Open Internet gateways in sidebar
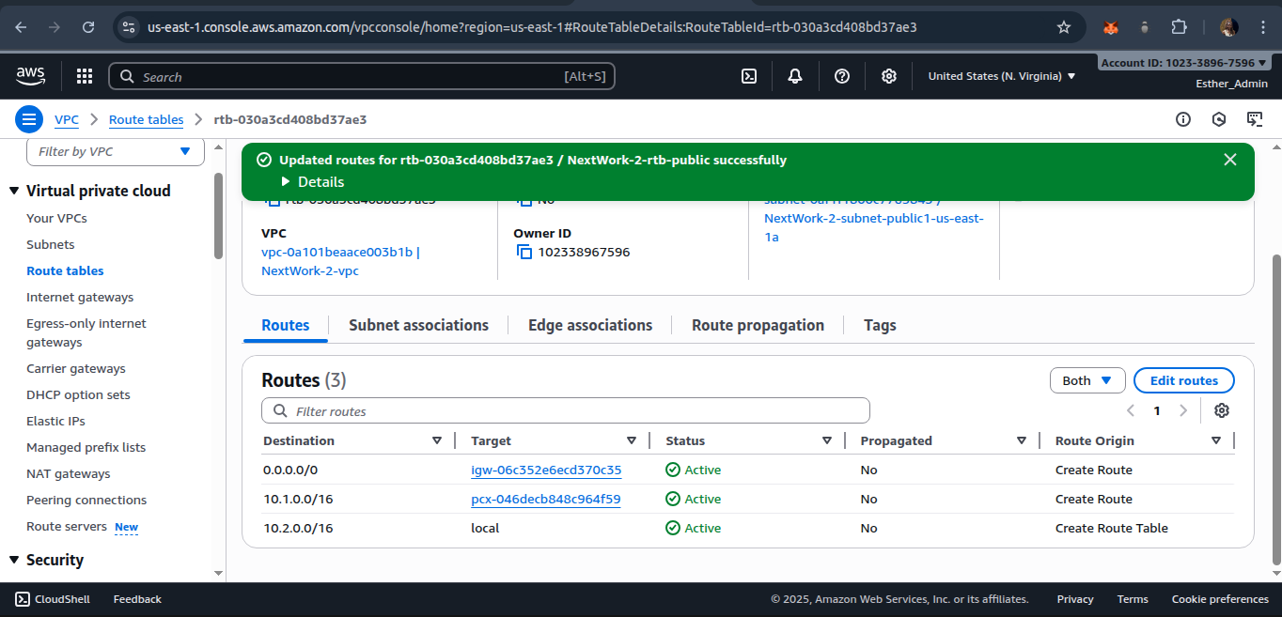The image size is (1282, 617). pos(80,297)
